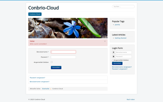Click Passwort vergessen? below main form
The image size is (163, 102).
37,78
